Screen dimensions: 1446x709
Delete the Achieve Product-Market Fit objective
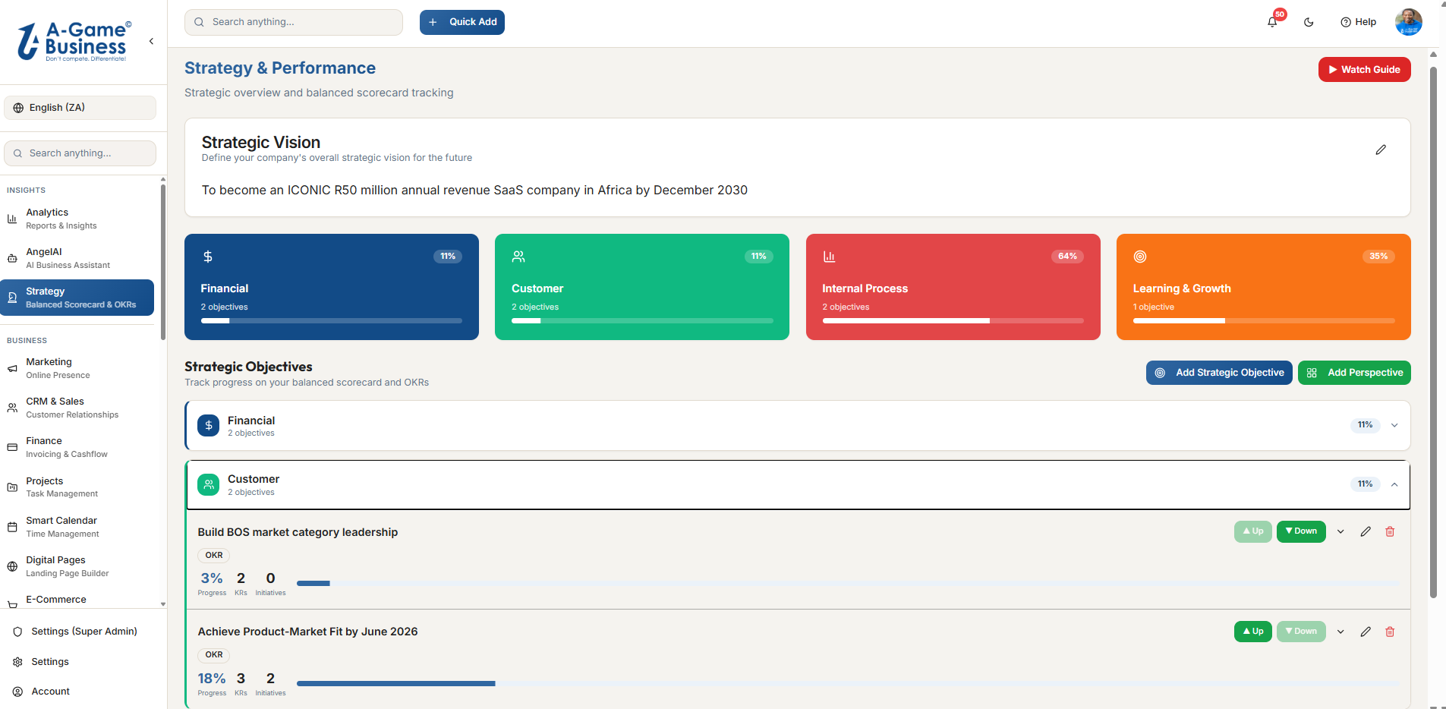(1390, 632)
